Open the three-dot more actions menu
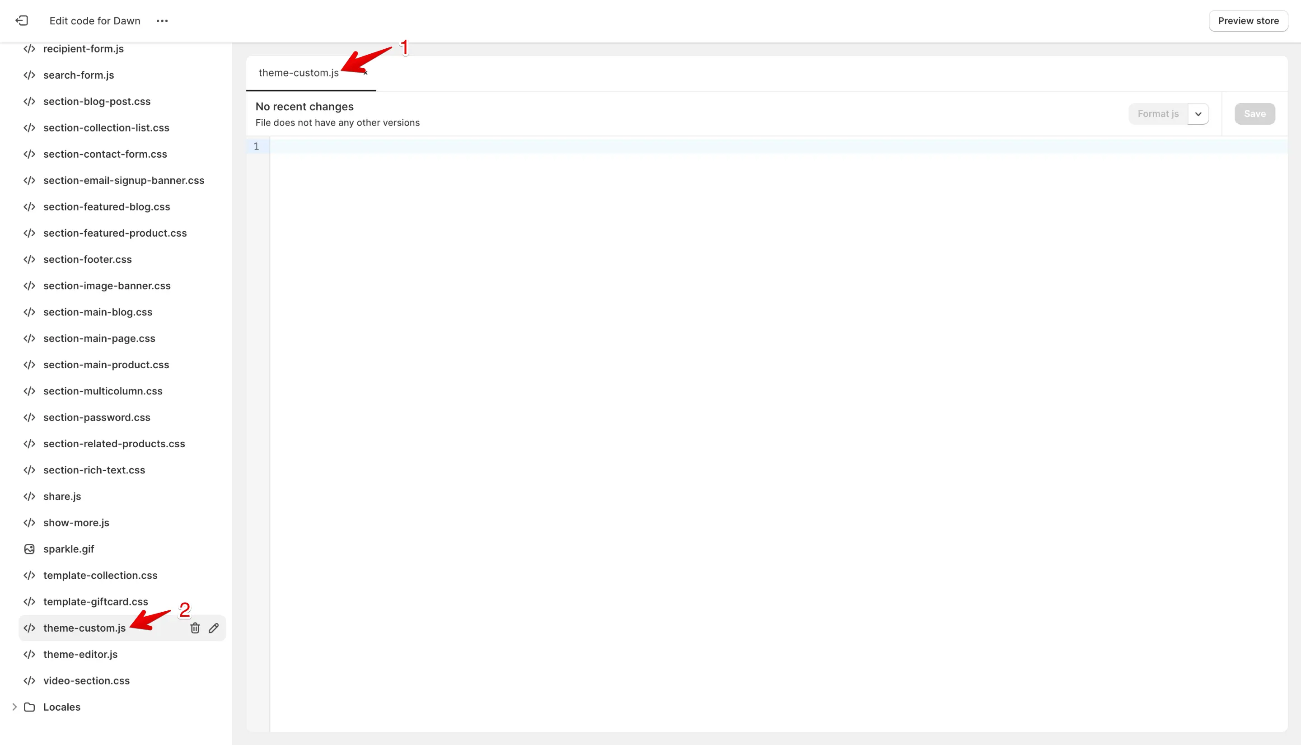 point(162,21)
